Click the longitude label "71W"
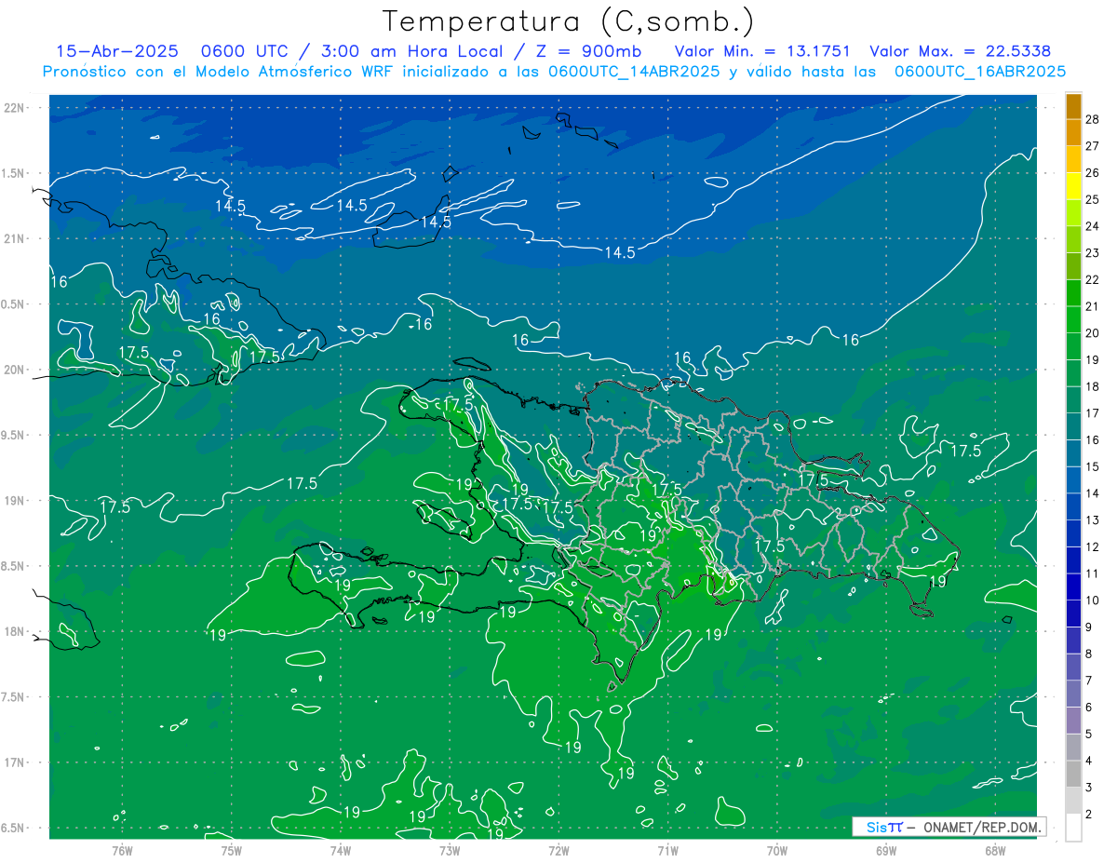Viewport: 1117px width, 863px height. click(x=667, y=851)
